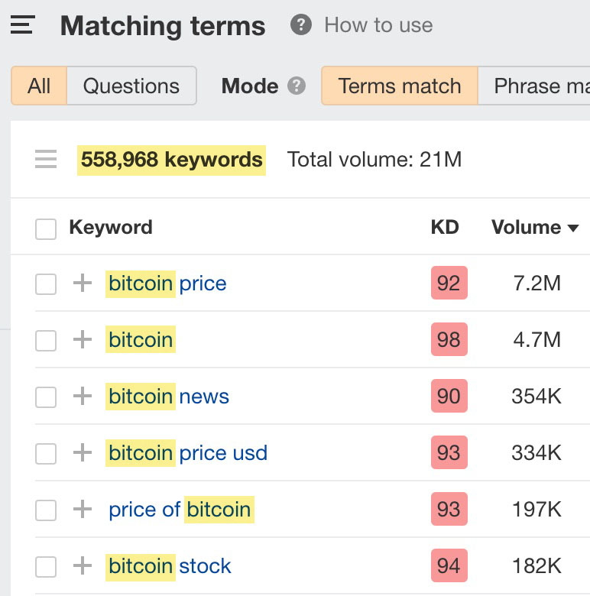Screen dimensions: 590x596
Task: Click the plus icon beside price of bitcoin
Action: click(82, 510)
